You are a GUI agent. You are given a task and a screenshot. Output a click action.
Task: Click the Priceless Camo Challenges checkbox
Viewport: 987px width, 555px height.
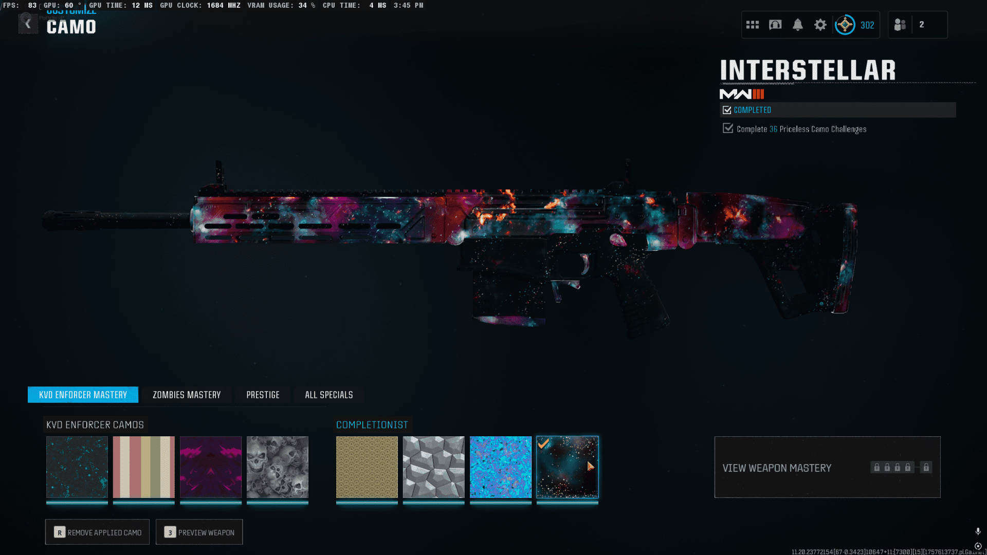point(728,128)
